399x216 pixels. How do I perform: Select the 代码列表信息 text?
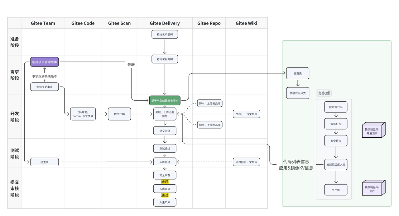[x=296, y=162]
